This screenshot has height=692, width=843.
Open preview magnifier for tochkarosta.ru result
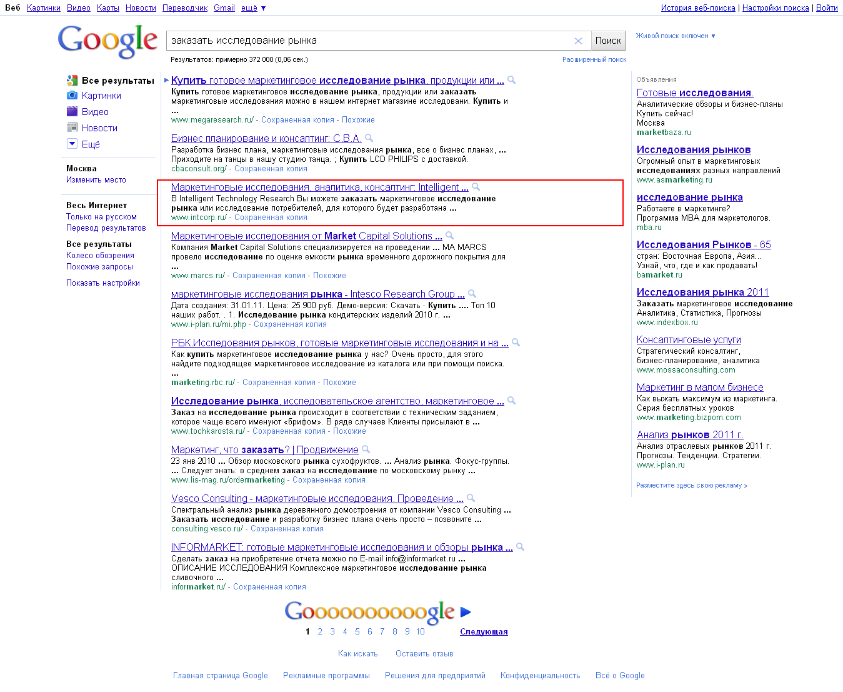(x=511, y=401)
